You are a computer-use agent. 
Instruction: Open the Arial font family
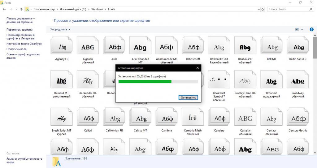[114, 45]
